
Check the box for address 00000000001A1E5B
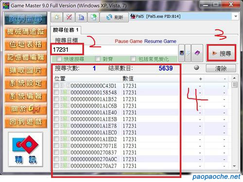click(x=56, y=119)
